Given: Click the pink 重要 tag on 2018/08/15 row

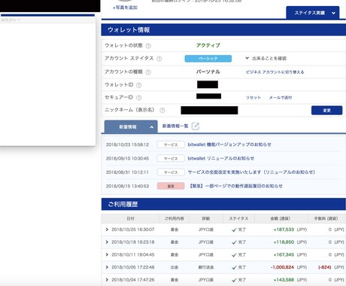Looking at the screenshot, I should click(171, 186).
